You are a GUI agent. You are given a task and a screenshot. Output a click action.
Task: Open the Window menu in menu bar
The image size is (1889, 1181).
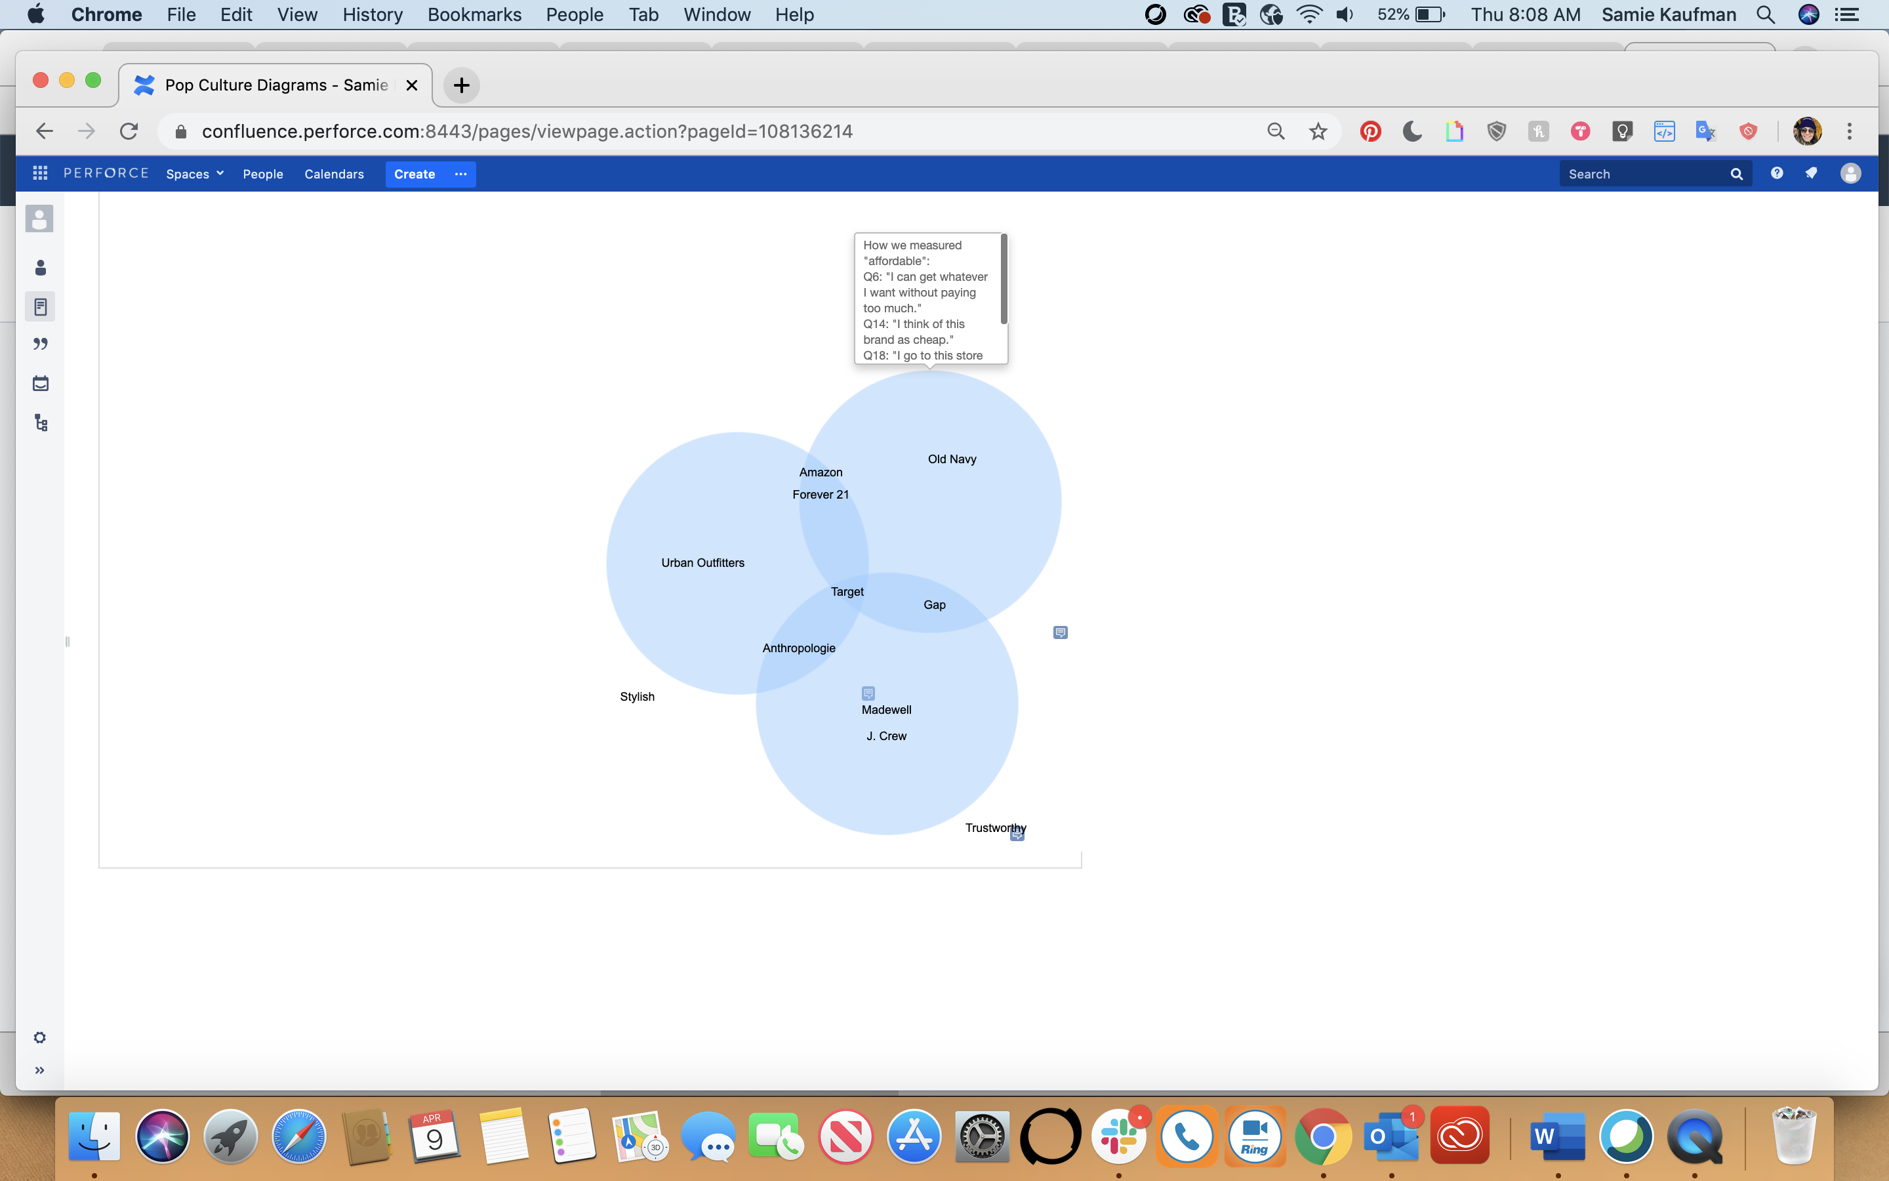[716, 14]
